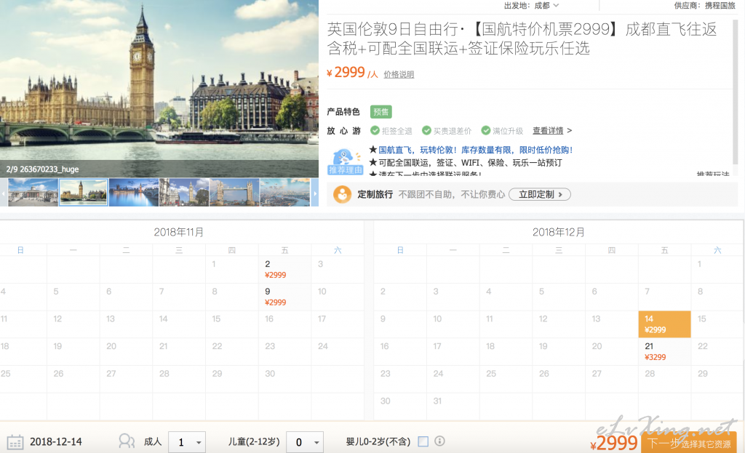Screen dimensions: 745x453
Task: Select the highlighted Big Ben thumbnail
Action: pyautogui.click(x=84, y=192)
